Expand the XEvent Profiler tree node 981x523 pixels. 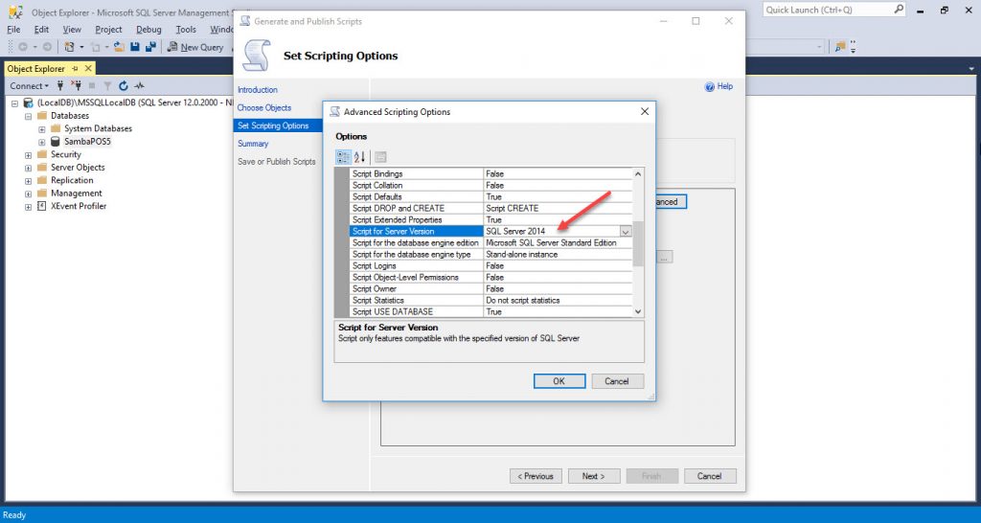tap(28, 207)
